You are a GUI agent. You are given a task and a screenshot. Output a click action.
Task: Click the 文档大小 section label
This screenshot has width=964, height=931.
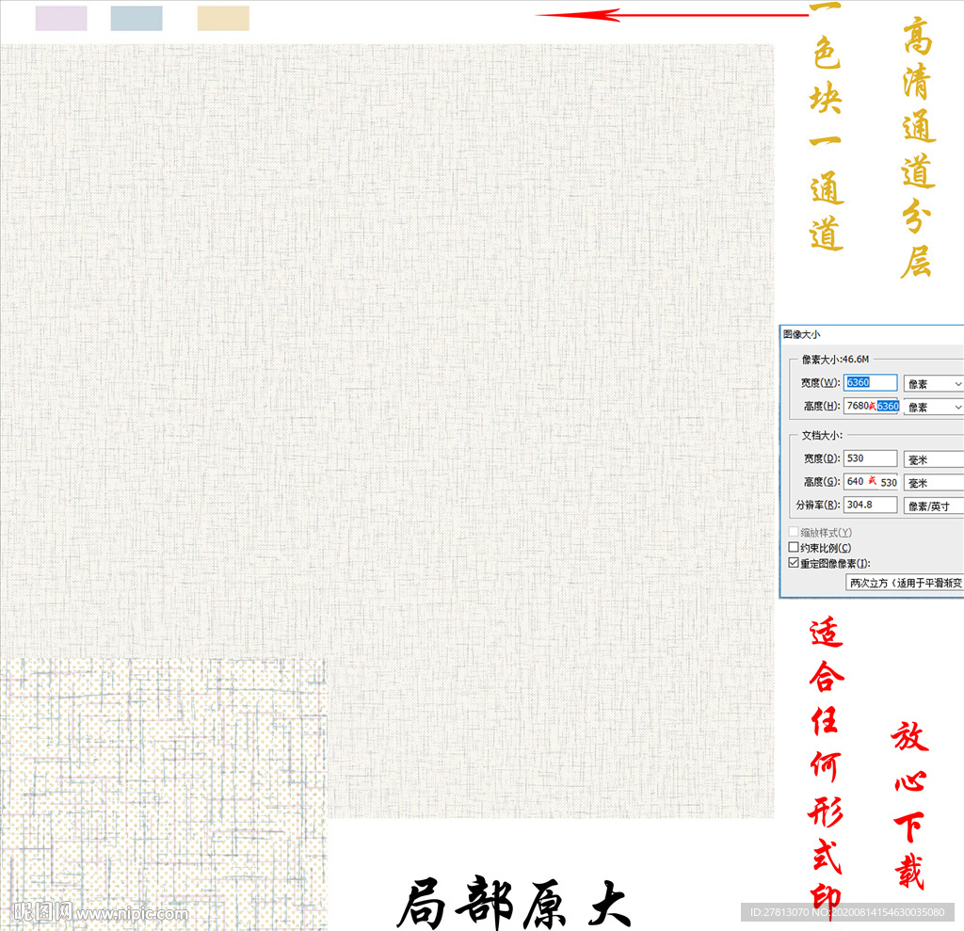click(822, 435)
